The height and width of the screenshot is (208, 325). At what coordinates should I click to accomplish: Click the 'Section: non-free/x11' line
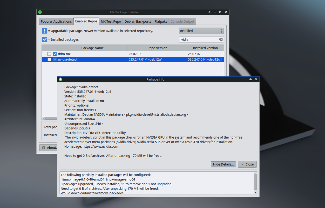click(80, 110)
